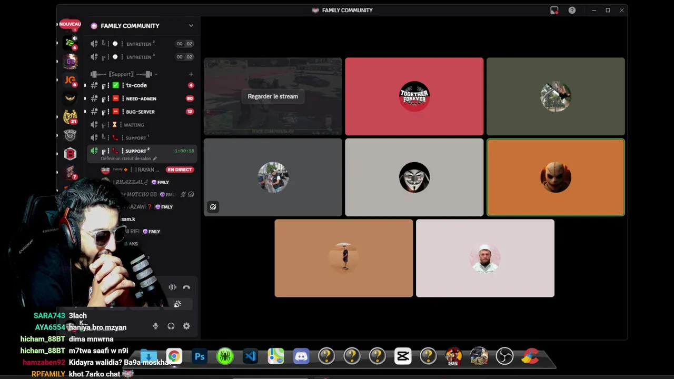Select the Guy Fawkes mask participant tile
Viewport: 674px width, 379px height.
414,177
